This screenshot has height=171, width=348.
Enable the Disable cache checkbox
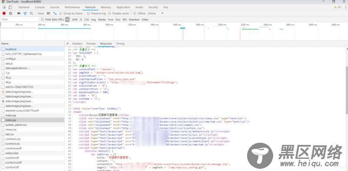click(110, 13)
